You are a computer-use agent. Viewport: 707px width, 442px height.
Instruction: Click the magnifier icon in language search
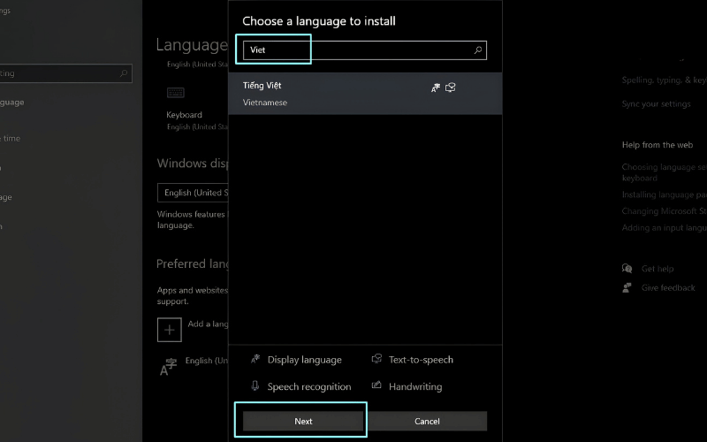[478, 50]
